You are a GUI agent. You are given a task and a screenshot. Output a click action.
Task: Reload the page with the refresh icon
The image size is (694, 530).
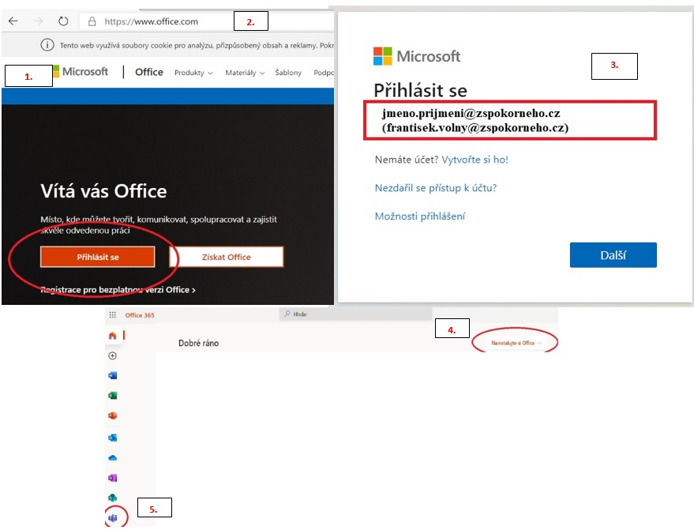[63, 21]
